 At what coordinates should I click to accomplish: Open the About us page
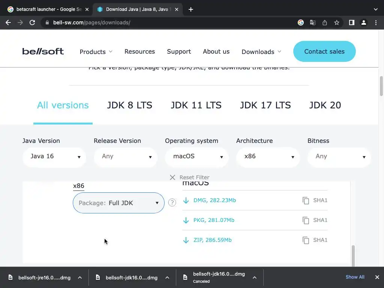tap(216, 51)
